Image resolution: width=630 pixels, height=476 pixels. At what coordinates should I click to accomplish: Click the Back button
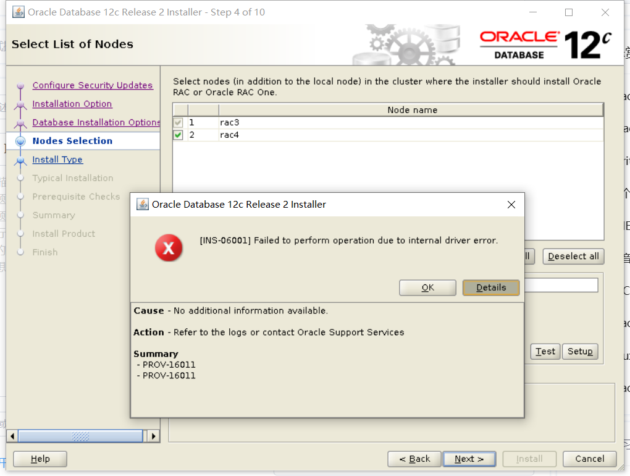point(414,459)
